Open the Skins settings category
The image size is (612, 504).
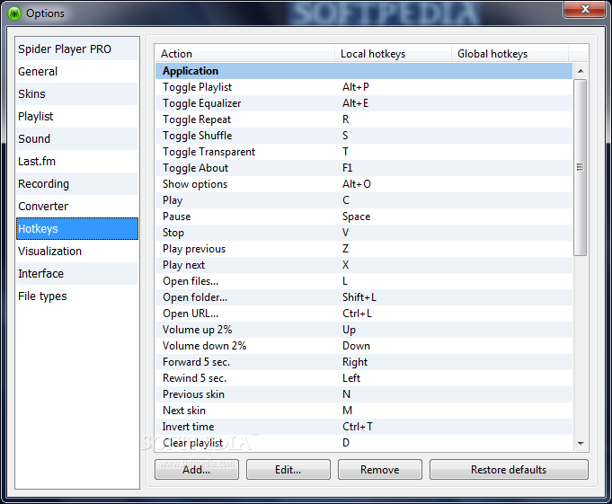point(77,94)
